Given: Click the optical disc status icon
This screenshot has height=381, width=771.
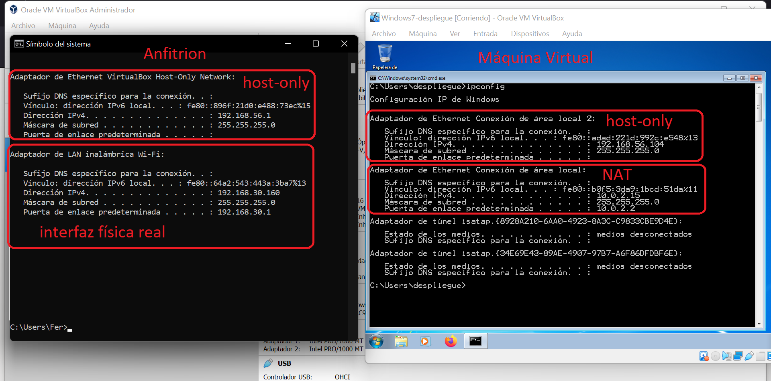Looking at the screenshot, I should coord(715,356).
